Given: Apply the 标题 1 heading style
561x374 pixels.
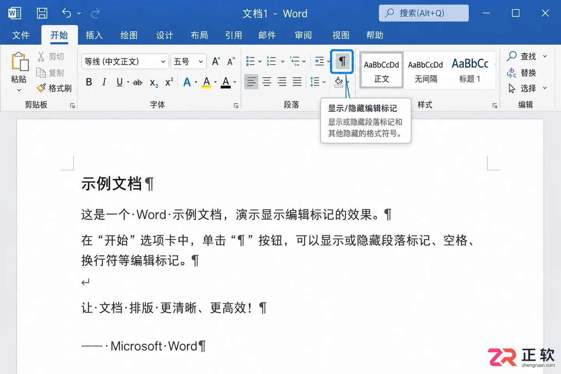Looking at the screenshot, I should (x=470, y=70).
